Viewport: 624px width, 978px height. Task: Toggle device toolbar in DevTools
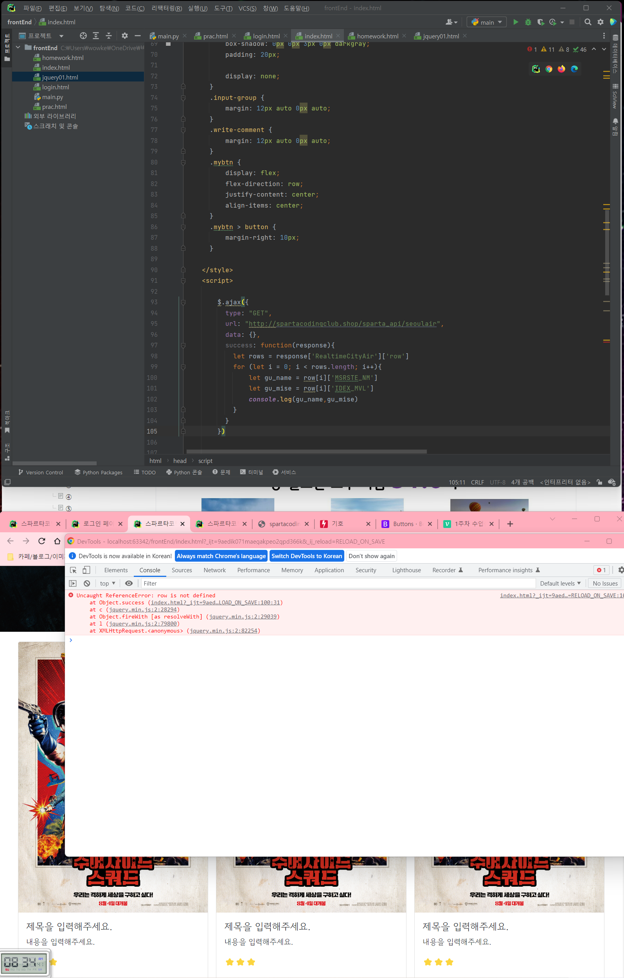pyautogui.click(x=86, y=570)
